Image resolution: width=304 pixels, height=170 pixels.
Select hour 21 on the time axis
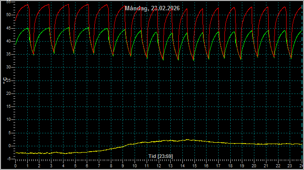[266, 166]
